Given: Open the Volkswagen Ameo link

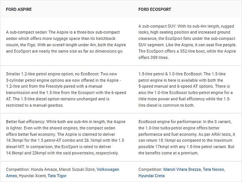Looking at the screenshot, I should coord(108,169).
